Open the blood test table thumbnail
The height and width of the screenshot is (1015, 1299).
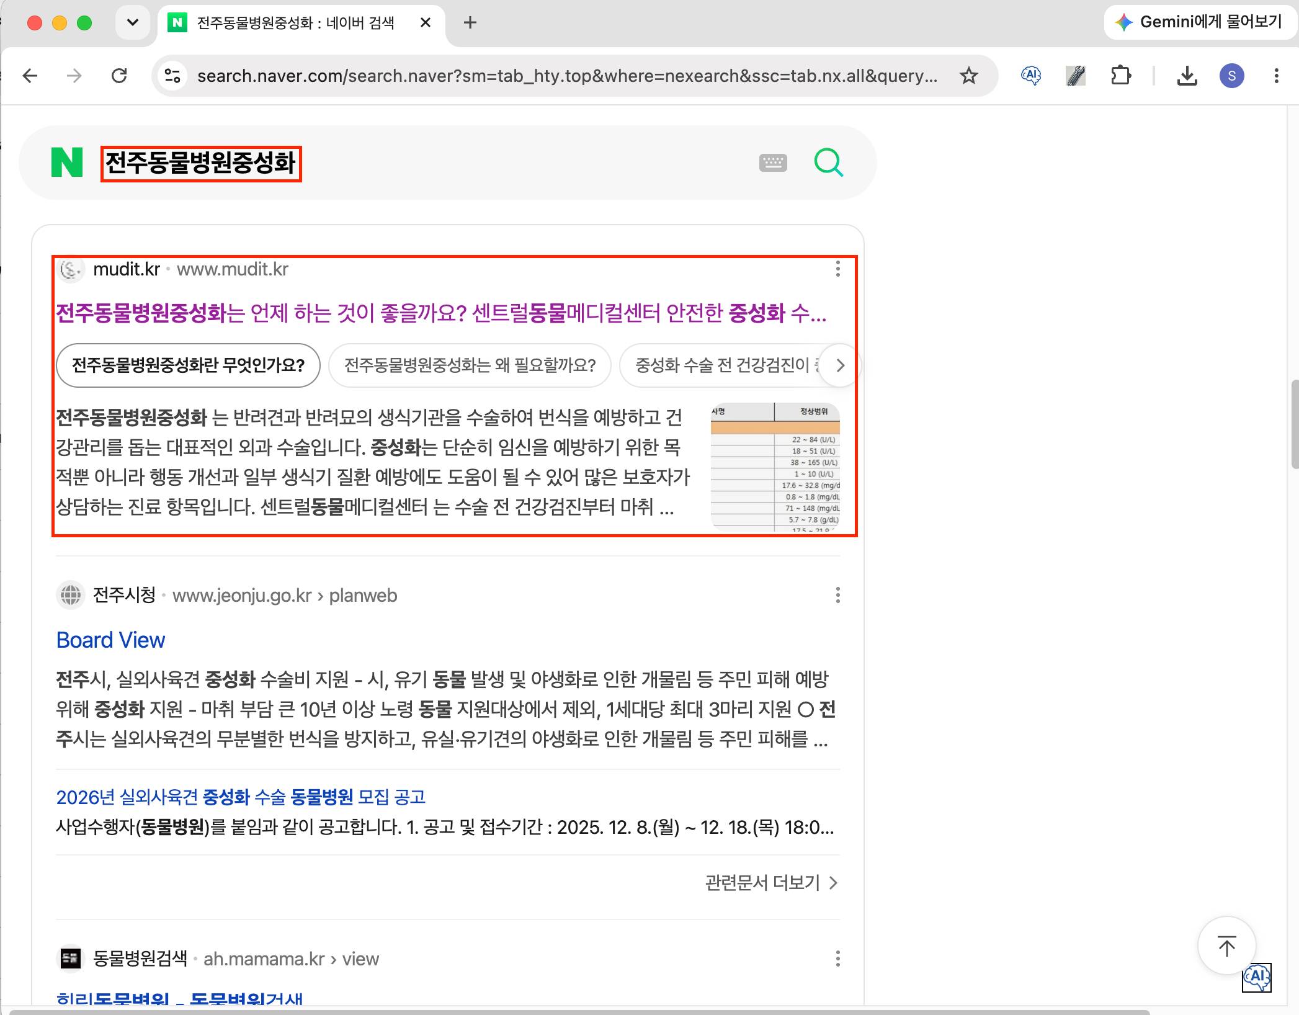(775, 467)
